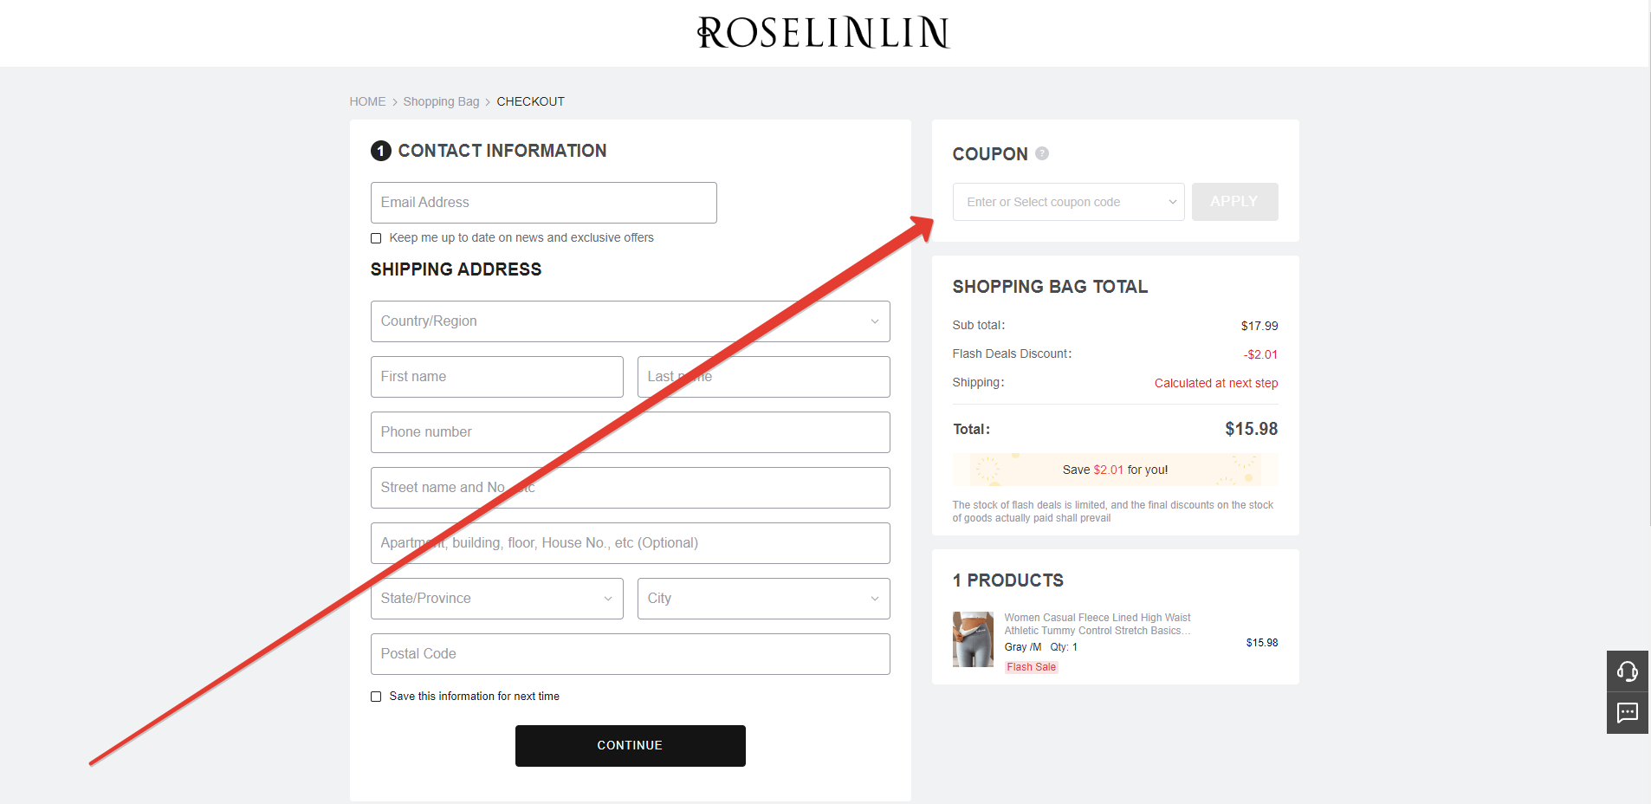This screenshot has width=1651, height=804.
Task: Click the ROSELINLIN logo
Action: pyautogui.click(x=824, y=33)
